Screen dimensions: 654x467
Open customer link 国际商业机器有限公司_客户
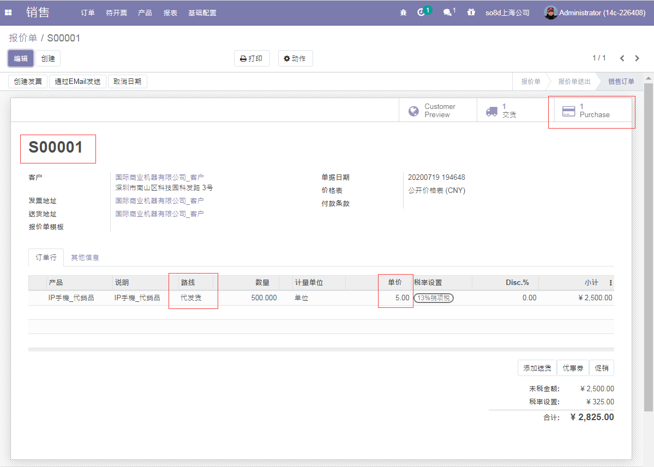tap(159, 177)
